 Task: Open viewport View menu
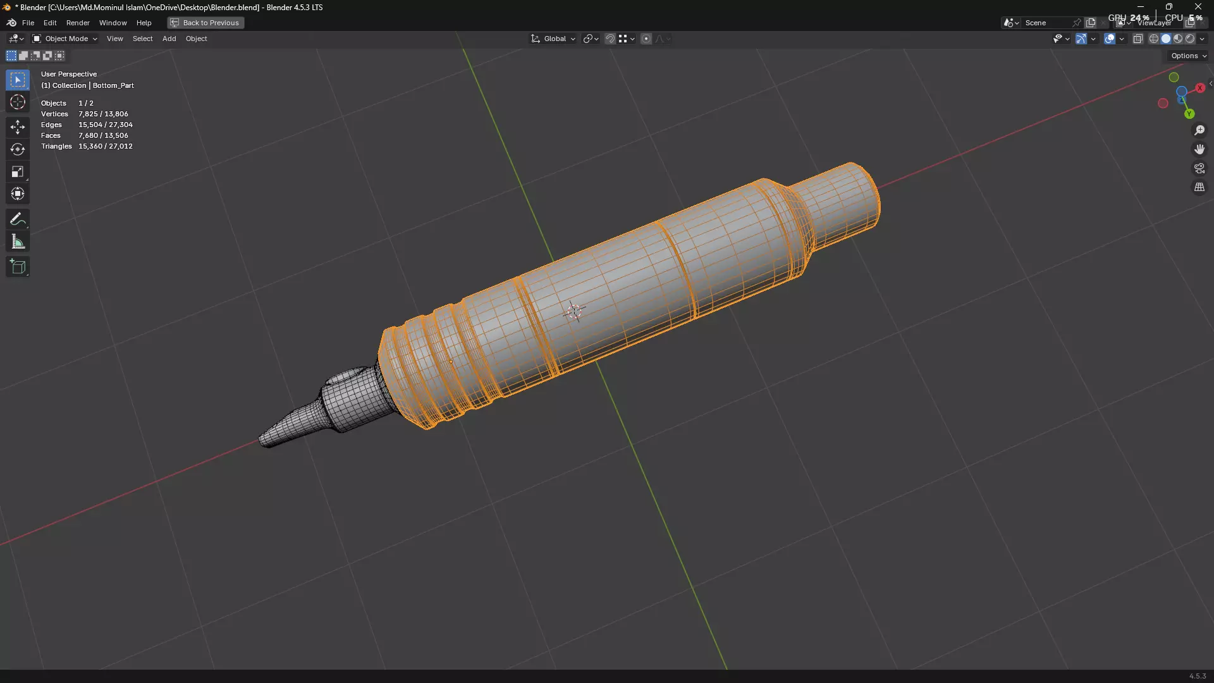tap(114, 39)
